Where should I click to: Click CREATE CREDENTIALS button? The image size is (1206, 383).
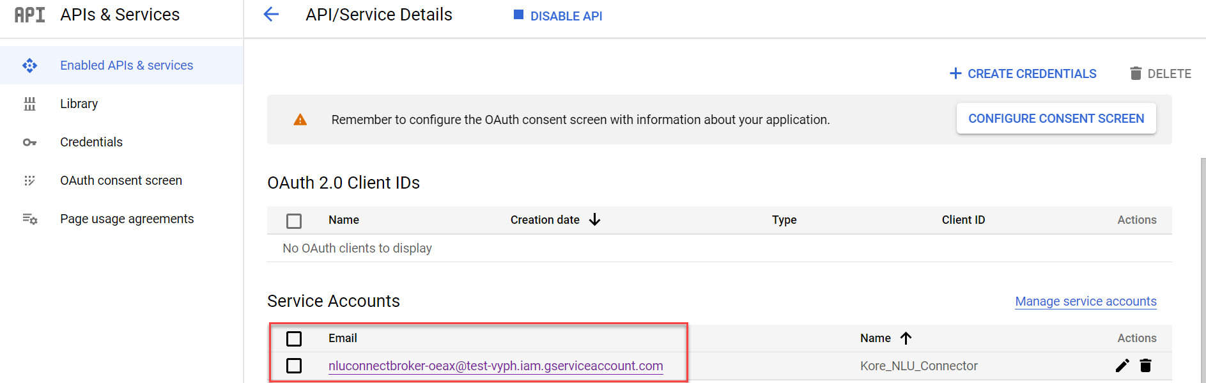pyautogui.click(x=1023, y=74)
